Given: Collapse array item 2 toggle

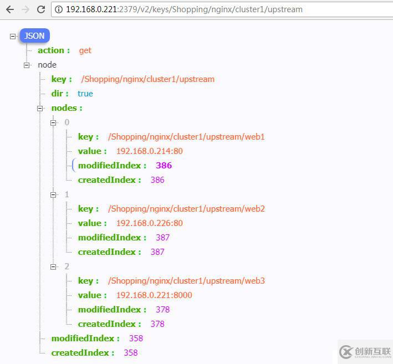Looking at the screenshot, I should tap(53, 267).
